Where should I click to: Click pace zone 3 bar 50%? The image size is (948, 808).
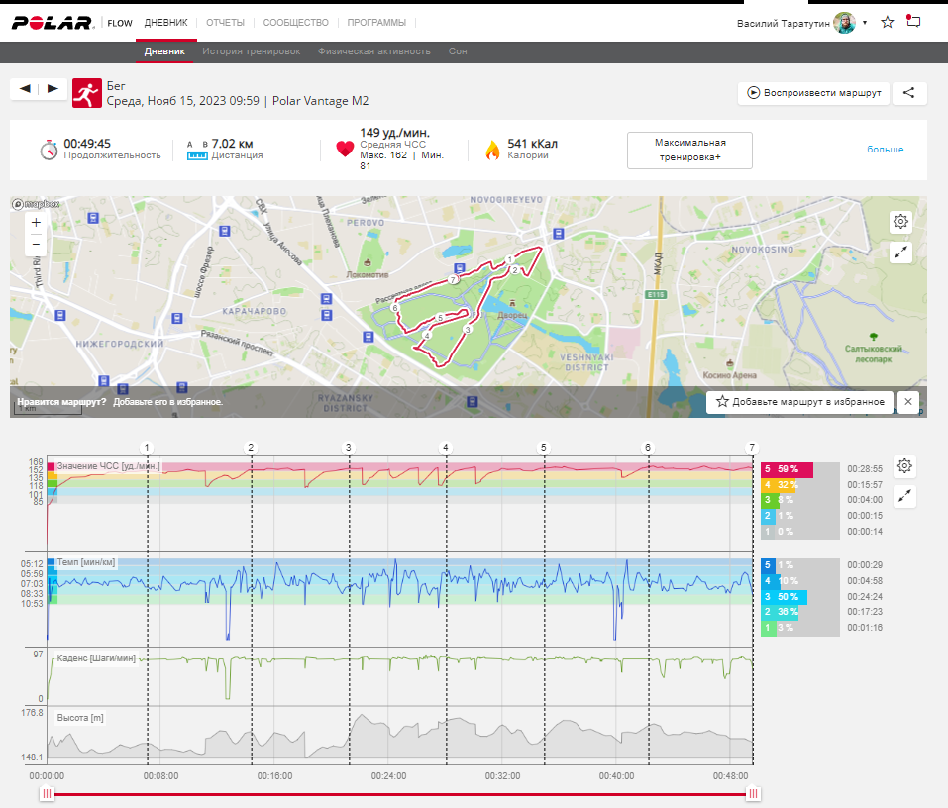(784, 597)
